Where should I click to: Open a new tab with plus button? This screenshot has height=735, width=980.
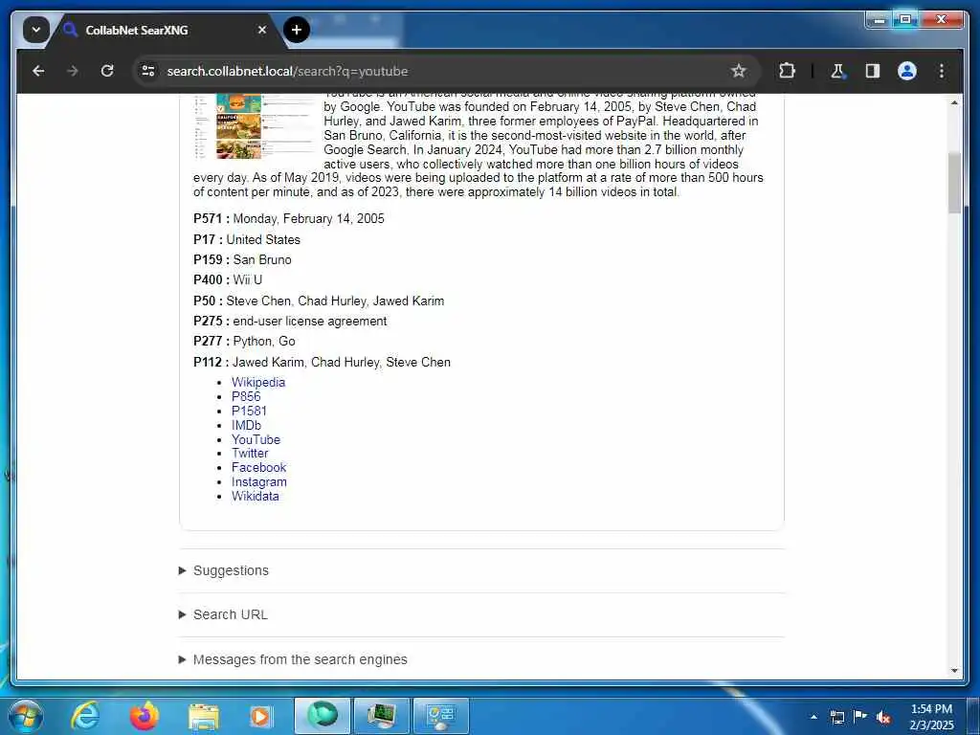(297, 30)
